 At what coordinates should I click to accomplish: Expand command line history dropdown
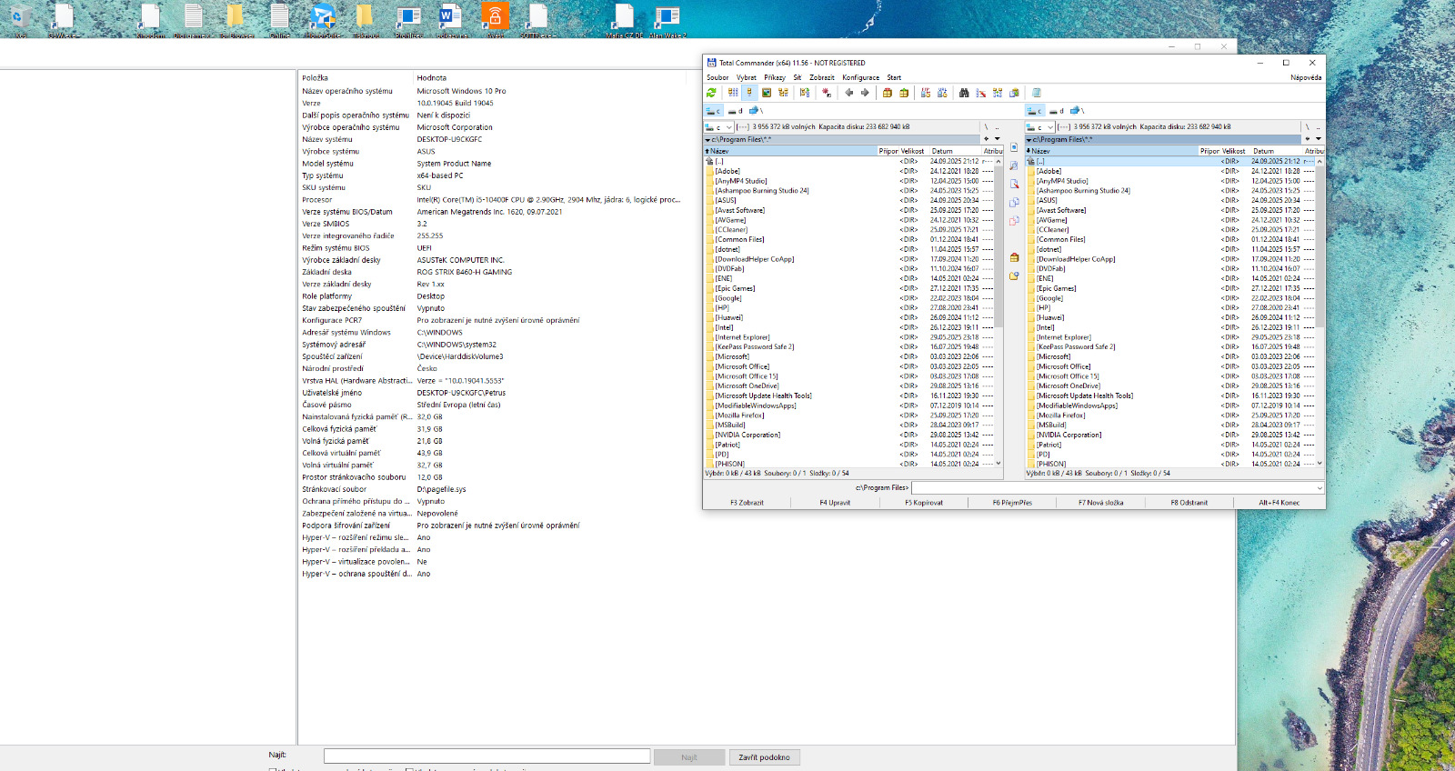[1319, 488]
